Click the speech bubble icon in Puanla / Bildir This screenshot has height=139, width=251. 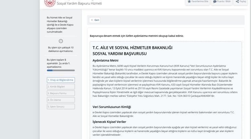coord(215,2)
